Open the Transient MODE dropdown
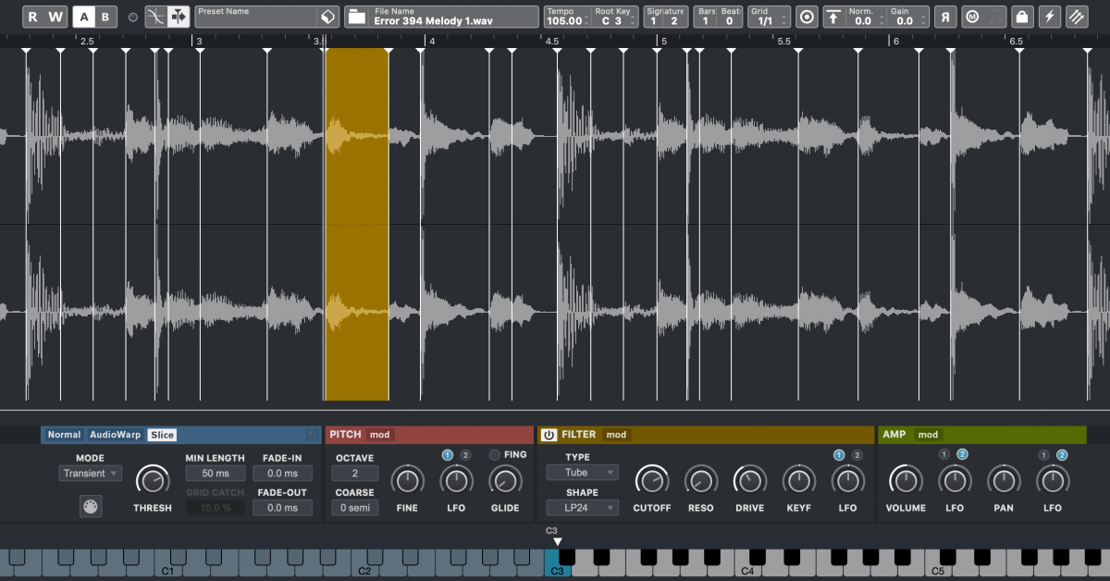Viewport: 1110px width, 581px height. click(90, 473)
